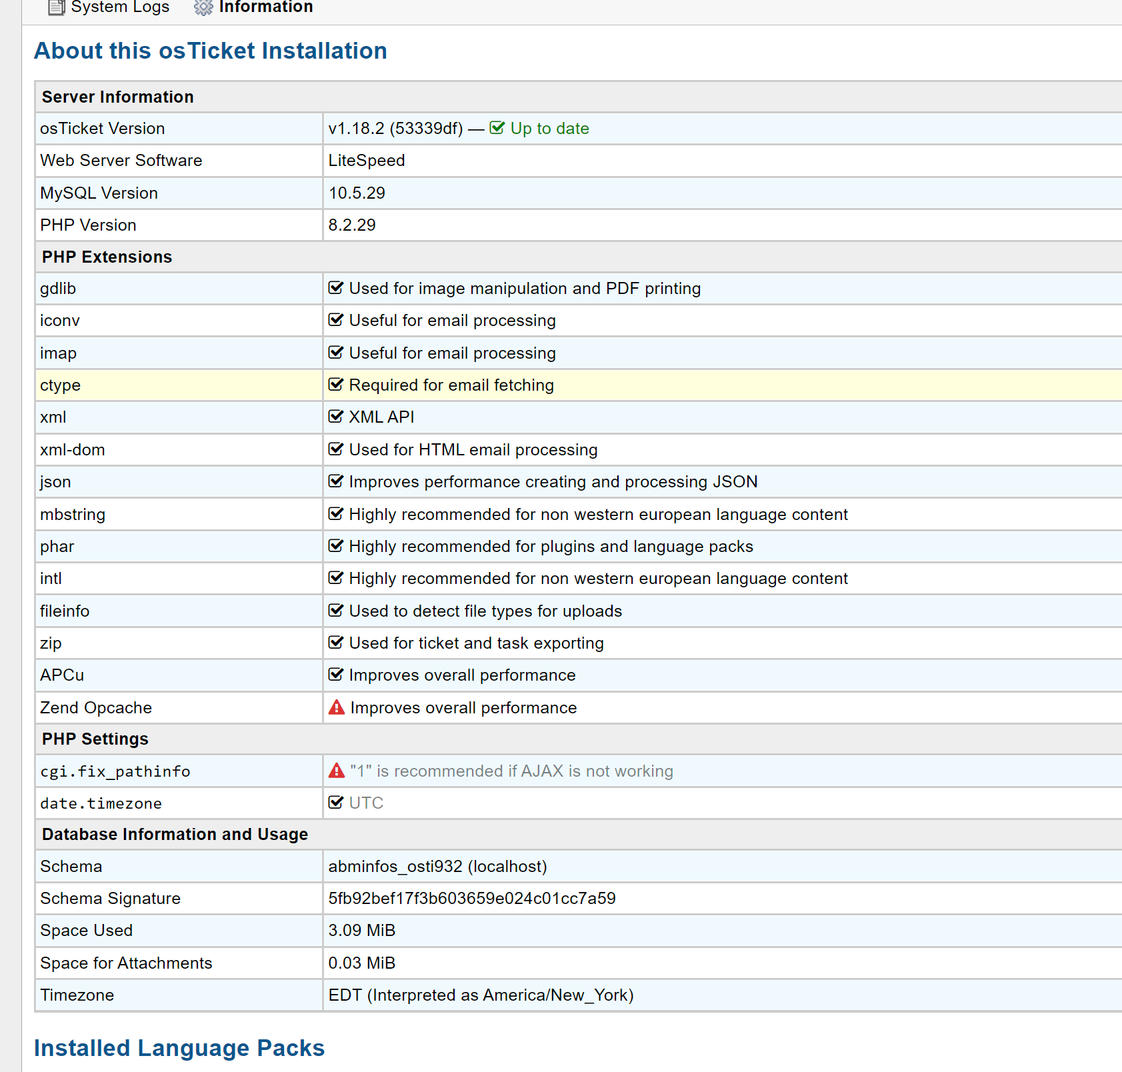Click the Information gear icon
The width and height of the screenshot is (1122, 1072).
[203, 7]
